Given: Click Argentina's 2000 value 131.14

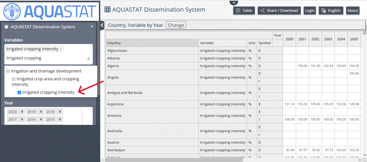Looking at the screenshot, I should [289, 104].
